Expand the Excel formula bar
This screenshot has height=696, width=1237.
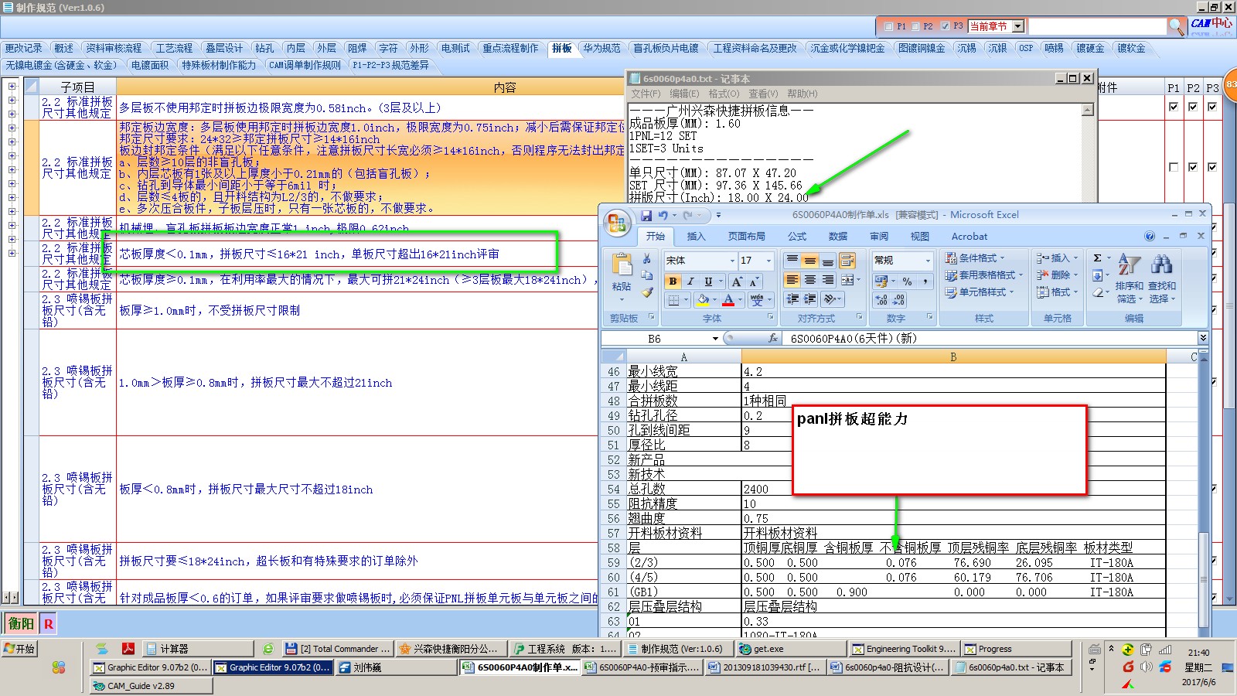point(1203,338)
